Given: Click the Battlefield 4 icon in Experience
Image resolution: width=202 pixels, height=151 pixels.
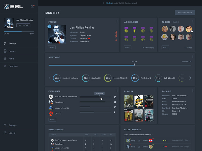Looking at the screenshot, I should click(x=51, y=102).
